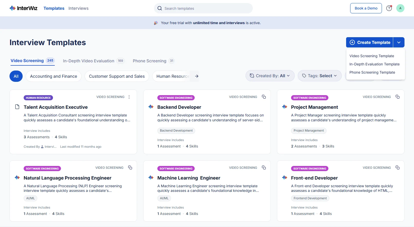Open the Talent Acquisition Executive three-dot menu

click(x=129, y=97)
